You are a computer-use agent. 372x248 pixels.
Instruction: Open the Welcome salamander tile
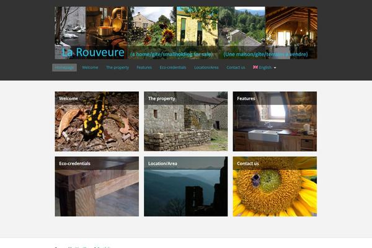[97, 122]
